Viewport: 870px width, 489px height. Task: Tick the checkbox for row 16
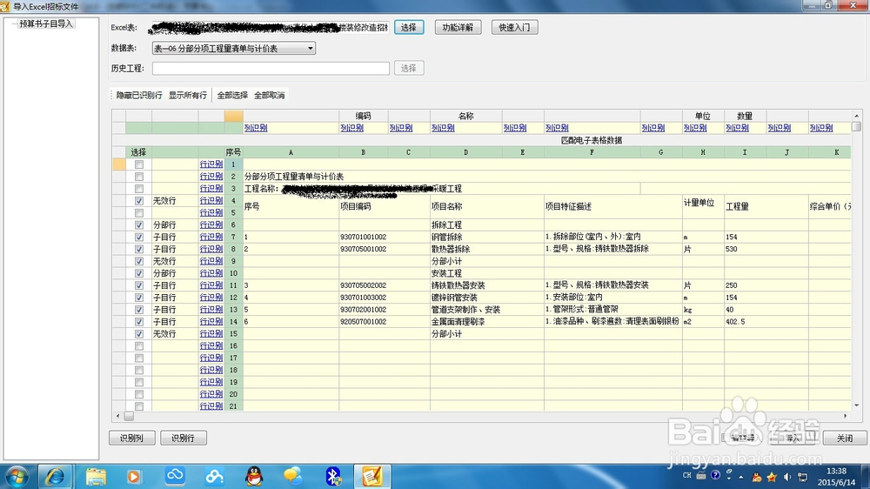point(138,345)
